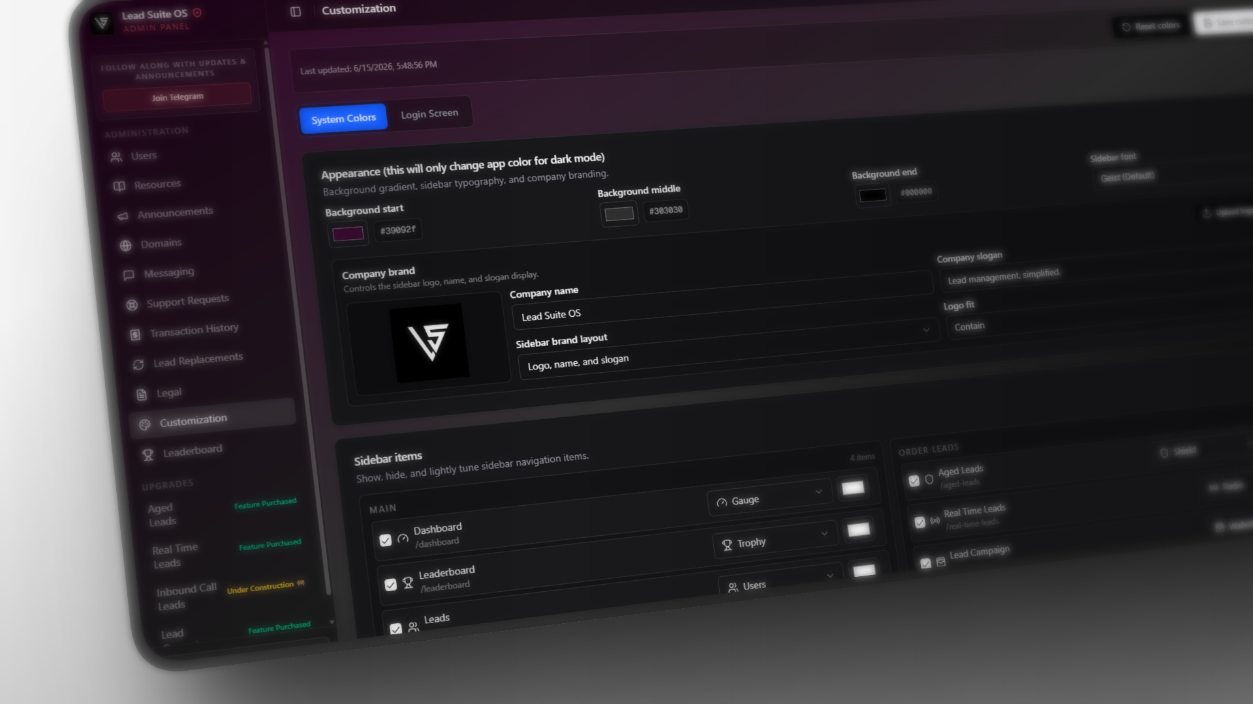Toggle the Dashboard checkbox
The image size is (1253, 704).
click(x=385, y=540)
